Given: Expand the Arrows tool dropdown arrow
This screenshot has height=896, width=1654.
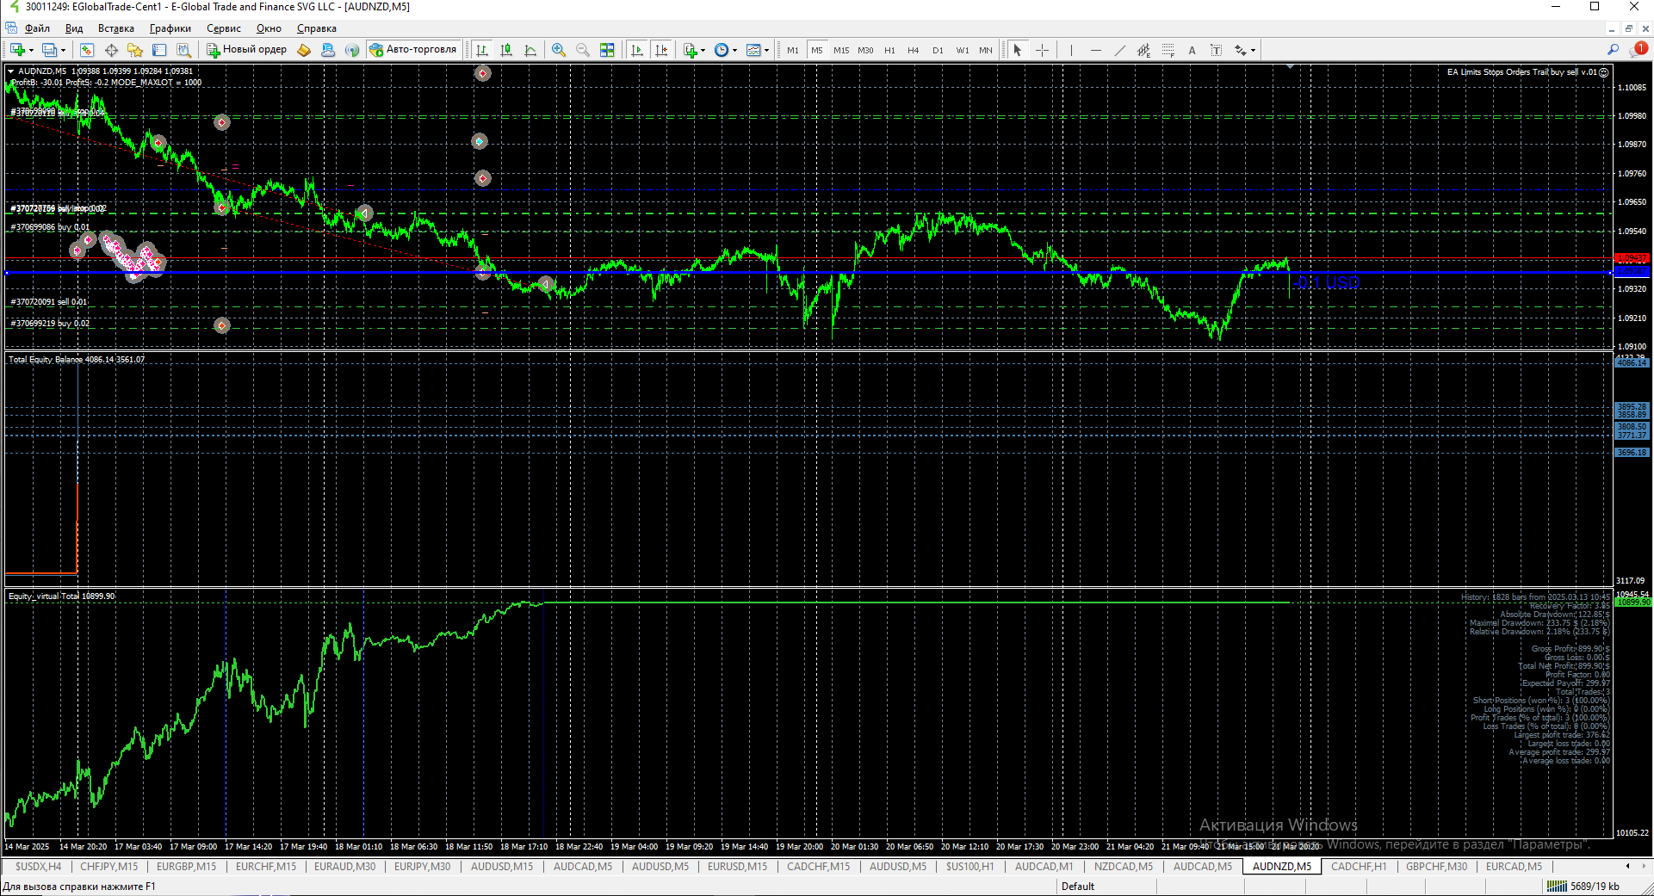Looking at the screenshot, I should 1253,50.
